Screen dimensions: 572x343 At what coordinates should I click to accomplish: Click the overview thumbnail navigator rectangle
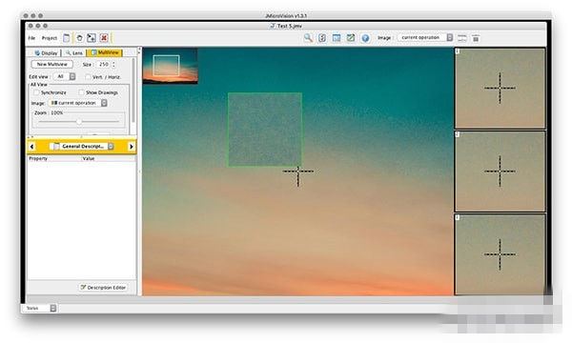[x=166, y=66]
